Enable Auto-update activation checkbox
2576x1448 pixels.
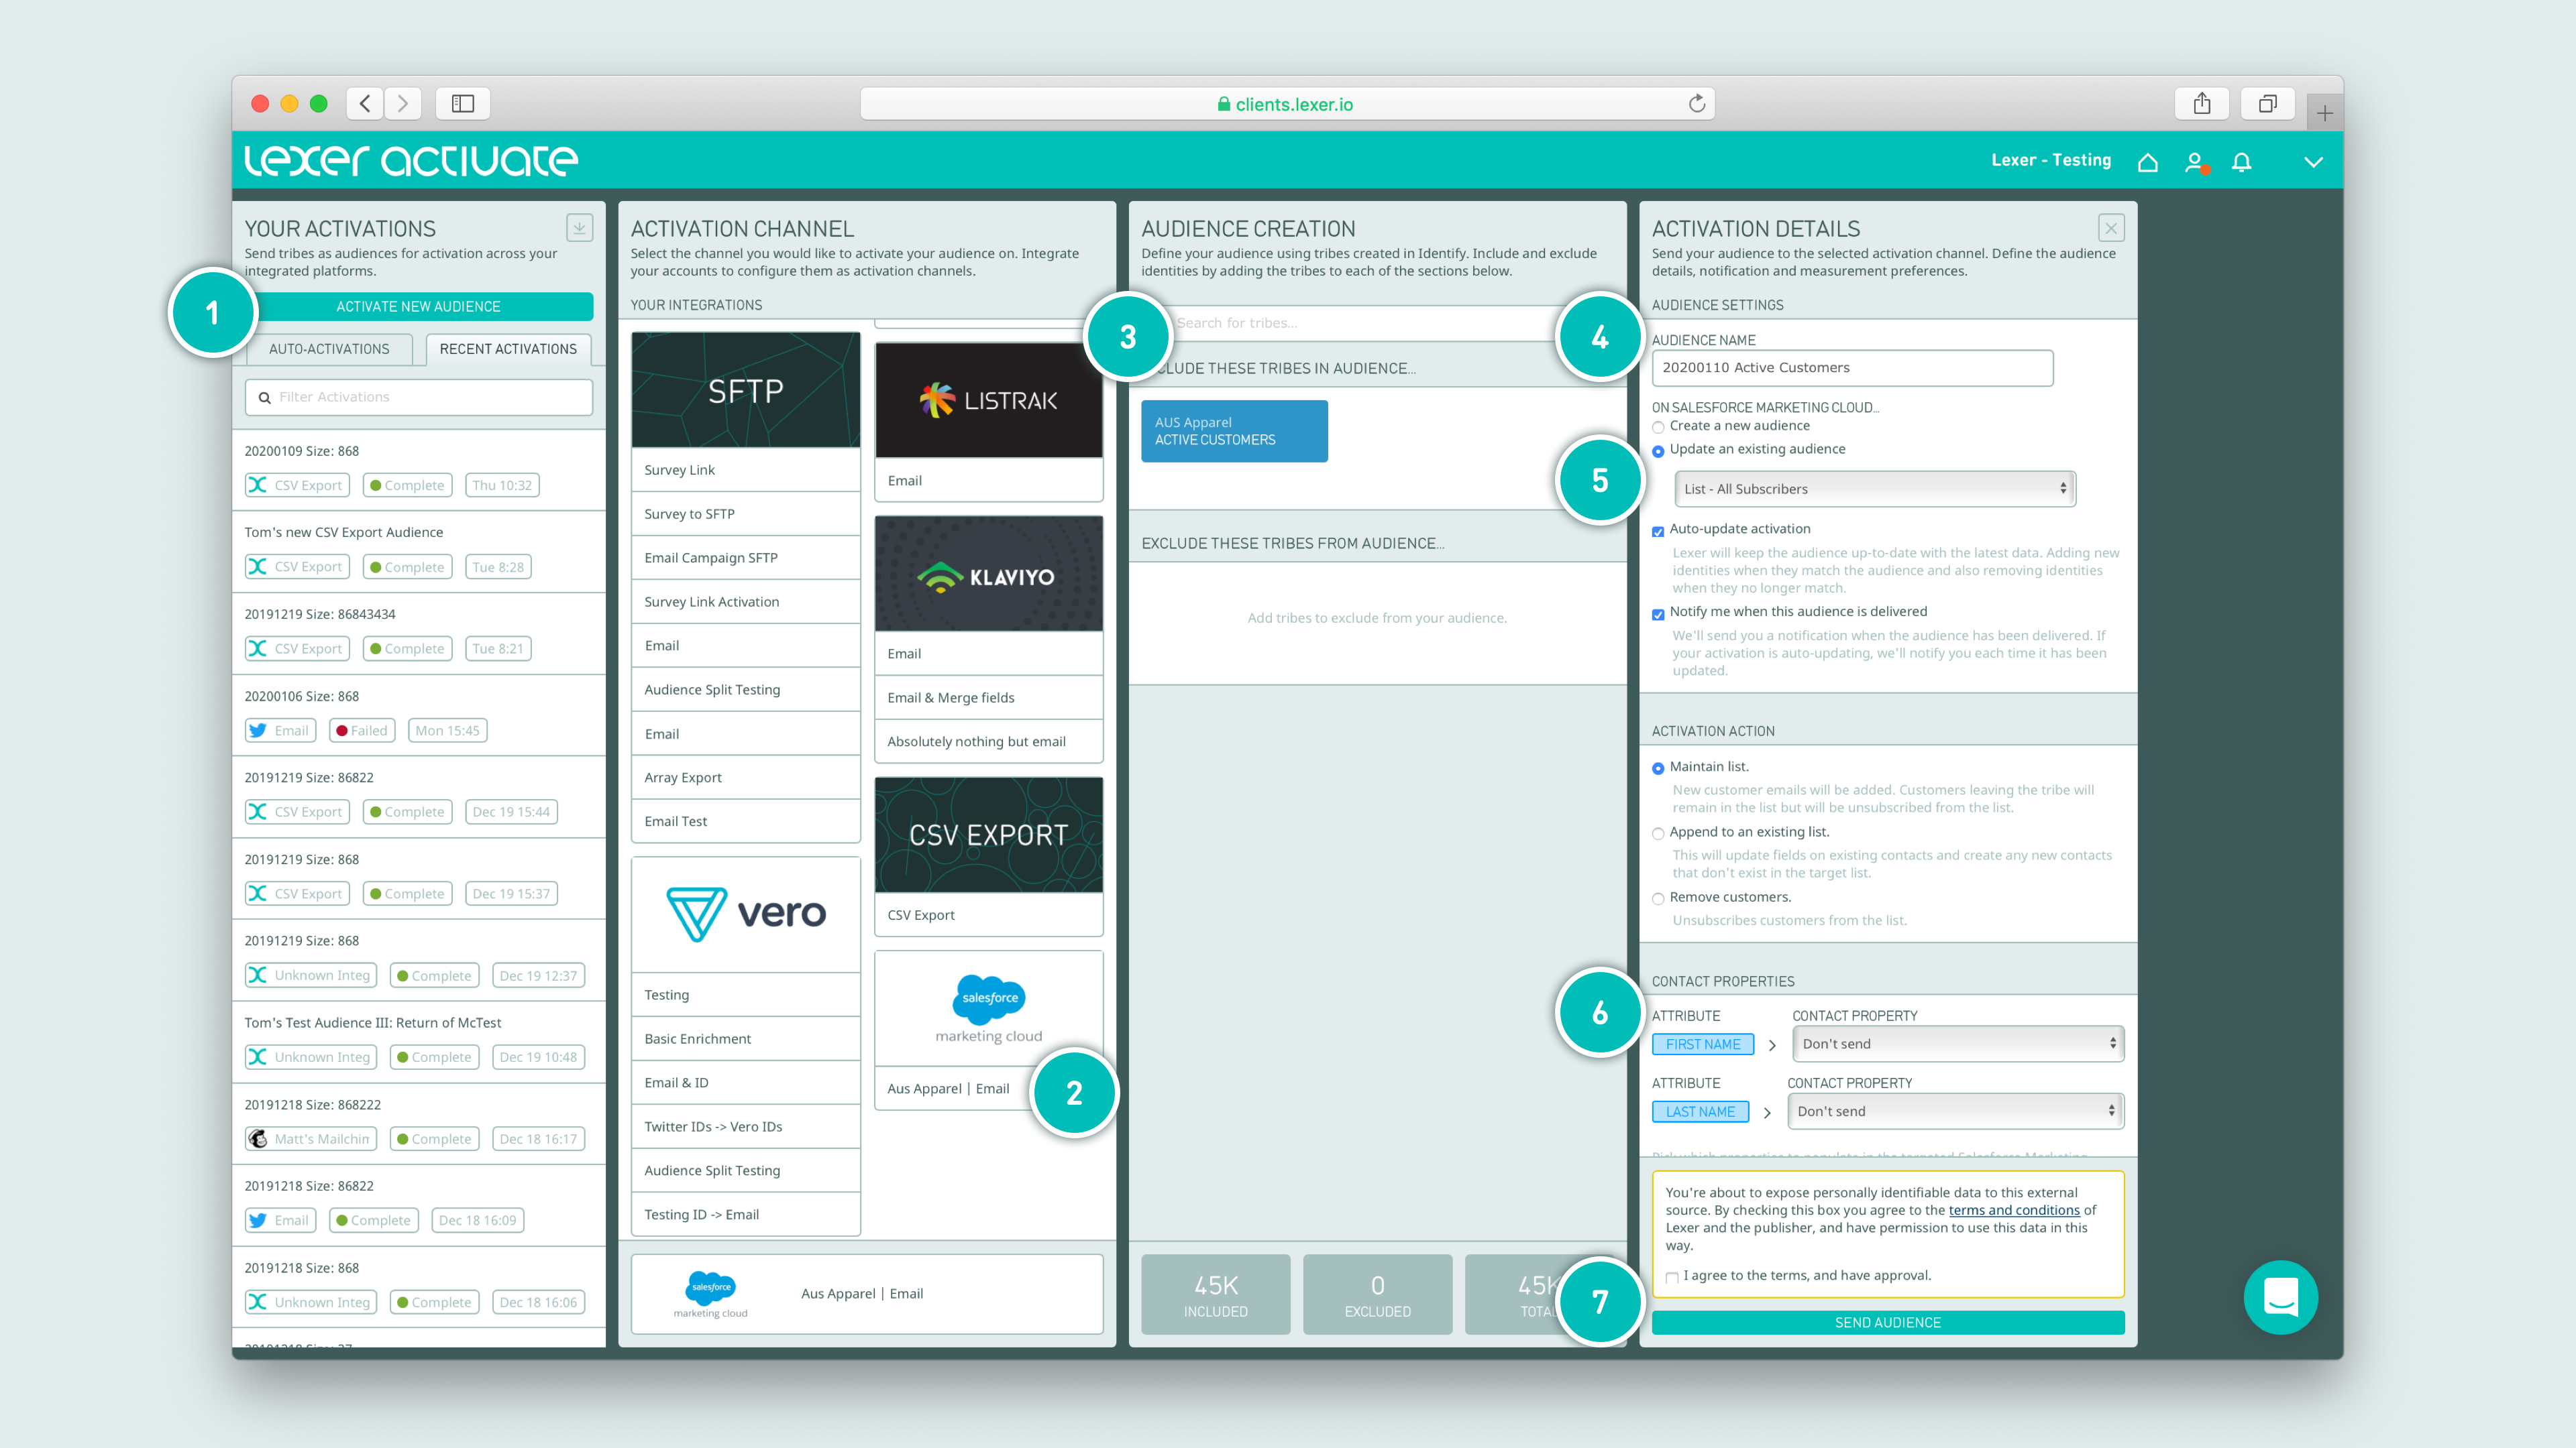tap(1658, 529)
